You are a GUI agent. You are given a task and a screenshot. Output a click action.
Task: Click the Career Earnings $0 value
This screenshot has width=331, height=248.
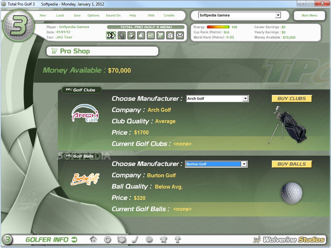[283, 27]
